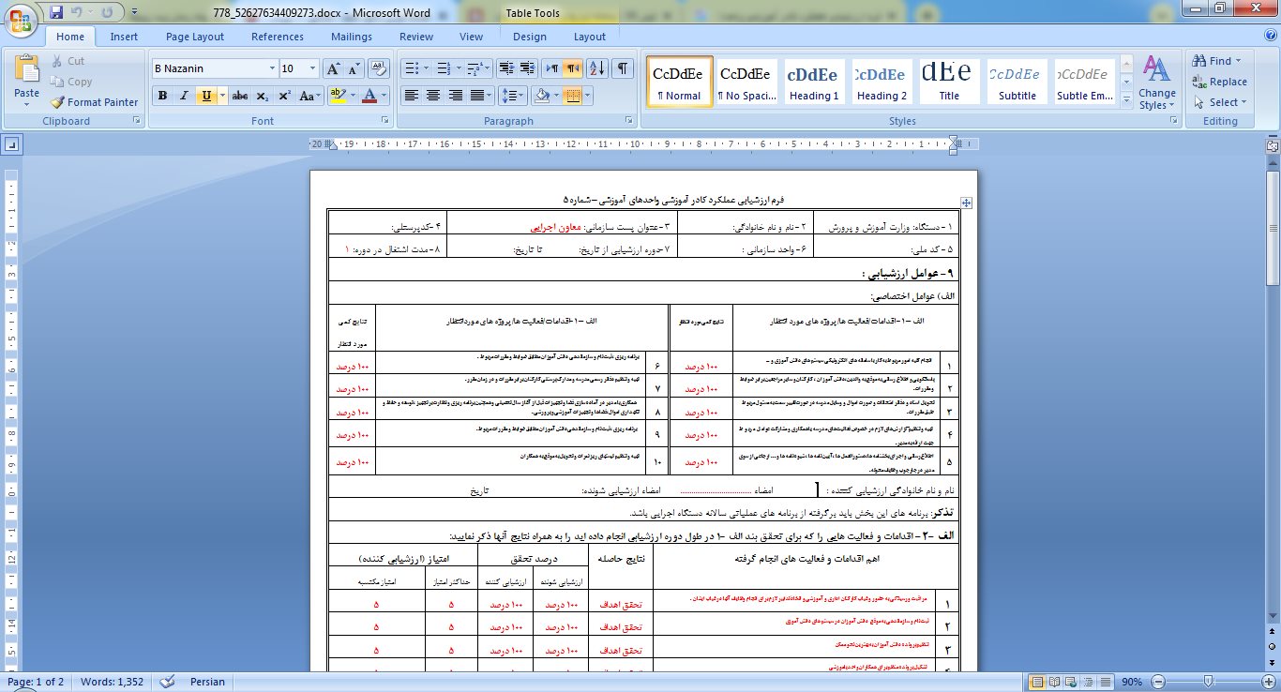The image size is (1281, 692).
Task: Justify the paragraph text
Action: [x=477, y=96]
